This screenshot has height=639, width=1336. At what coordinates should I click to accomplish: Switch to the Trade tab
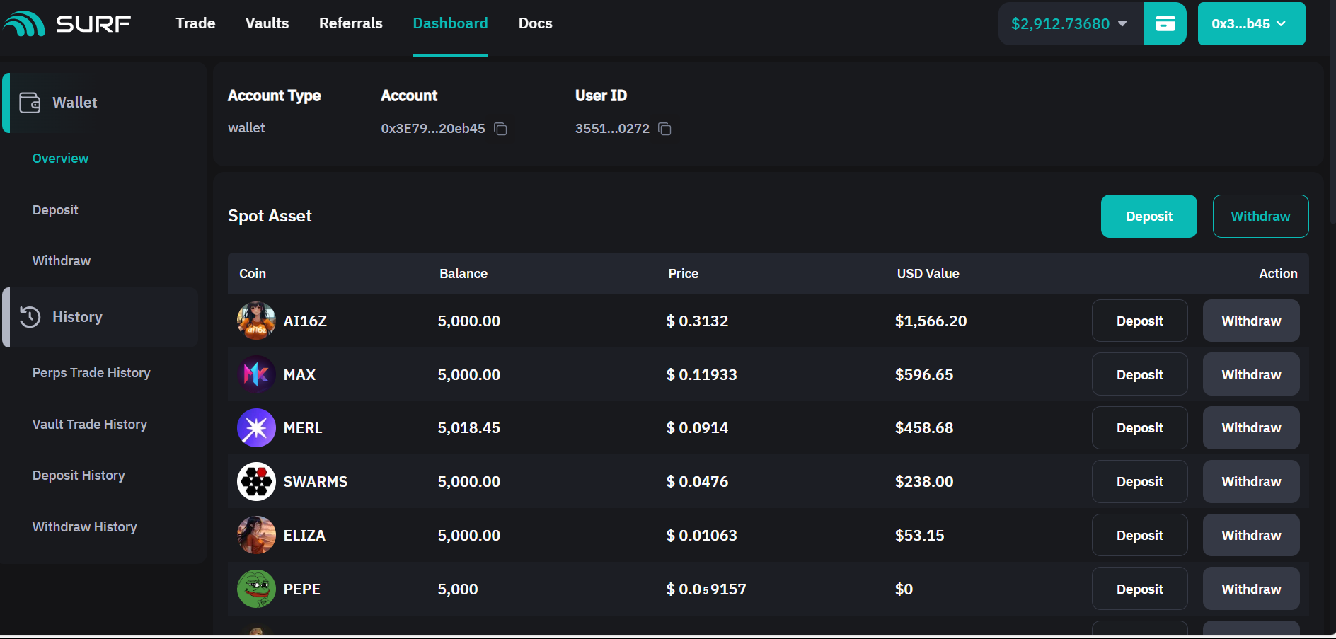[x=195, y=23]
